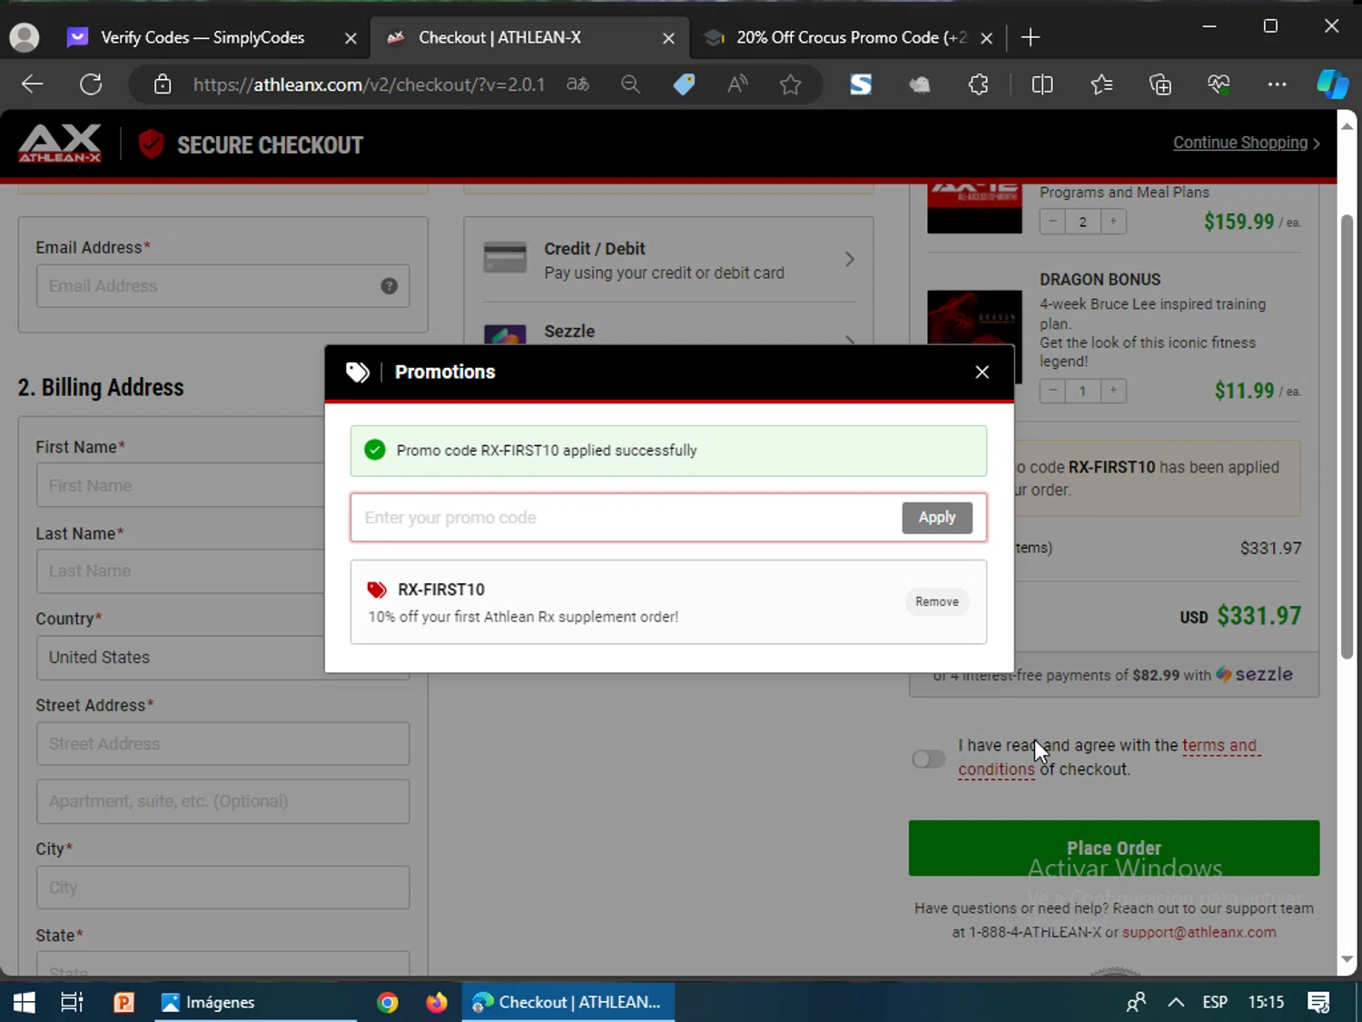Open browser settings and more menu
The height and width of the screenshot is (1022, 1362).
(1277, 84)
